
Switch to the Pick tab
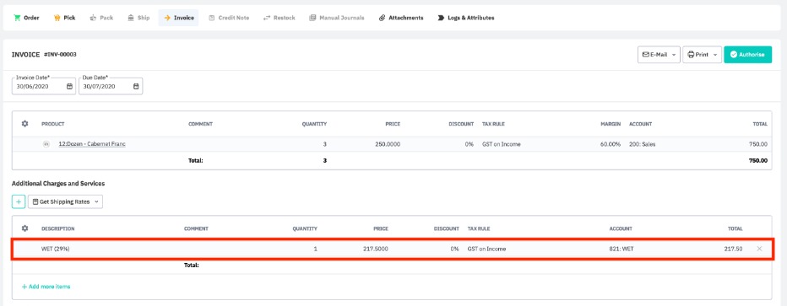pos(64,18)
